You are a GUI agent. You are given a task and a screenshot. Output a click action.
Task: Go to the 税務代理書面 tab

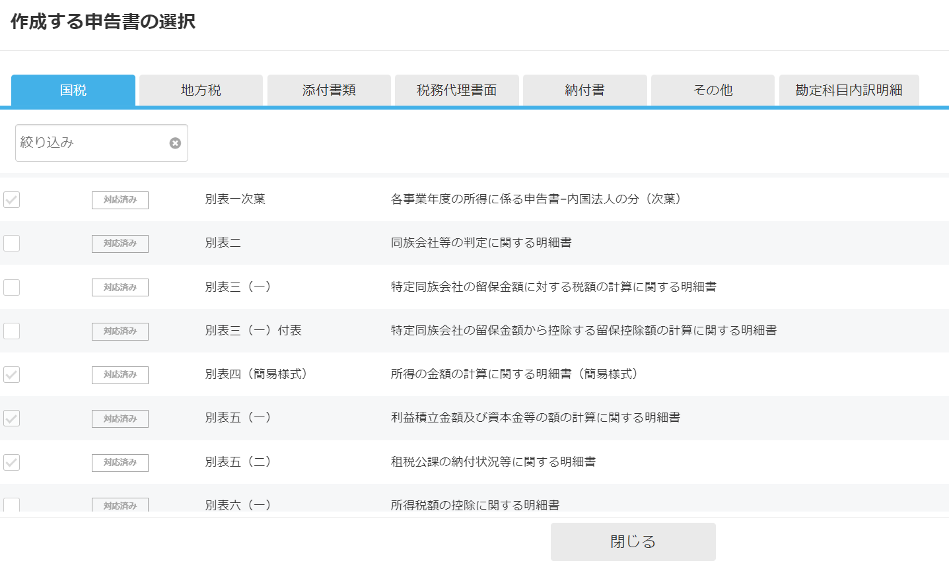click(x=457, y=90)
